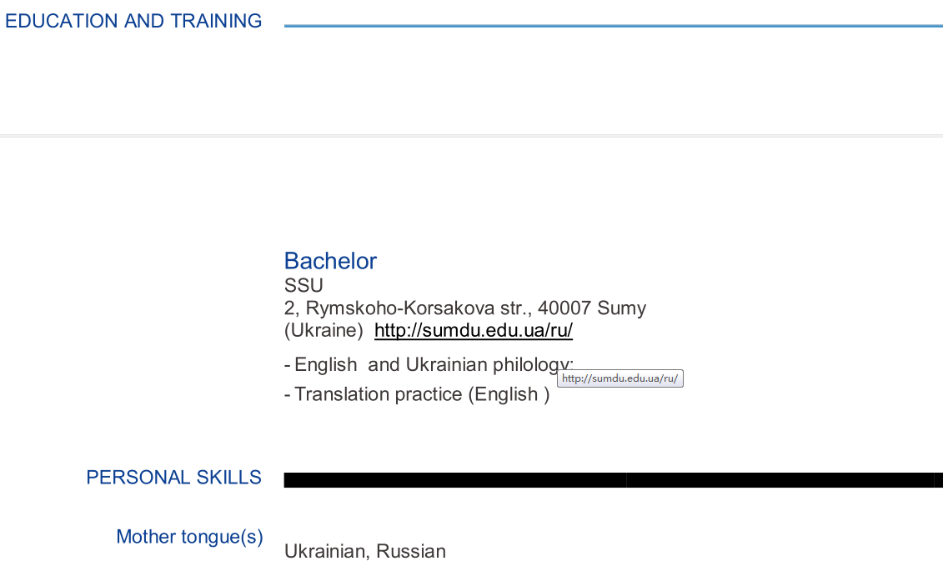
Task: Click the URL tooltip popup
Action: coord(619,378)
